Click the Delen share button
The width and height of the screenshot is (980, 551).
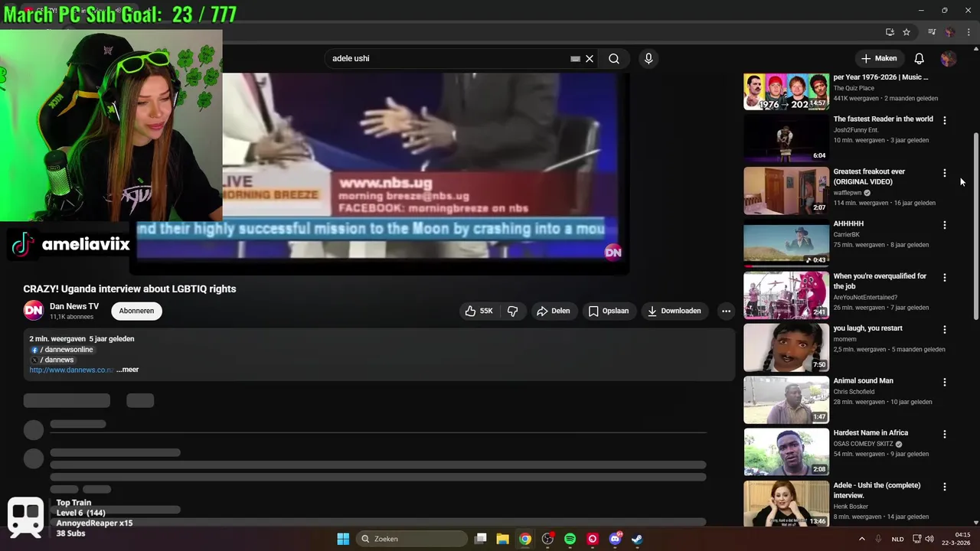click(553, 311)
